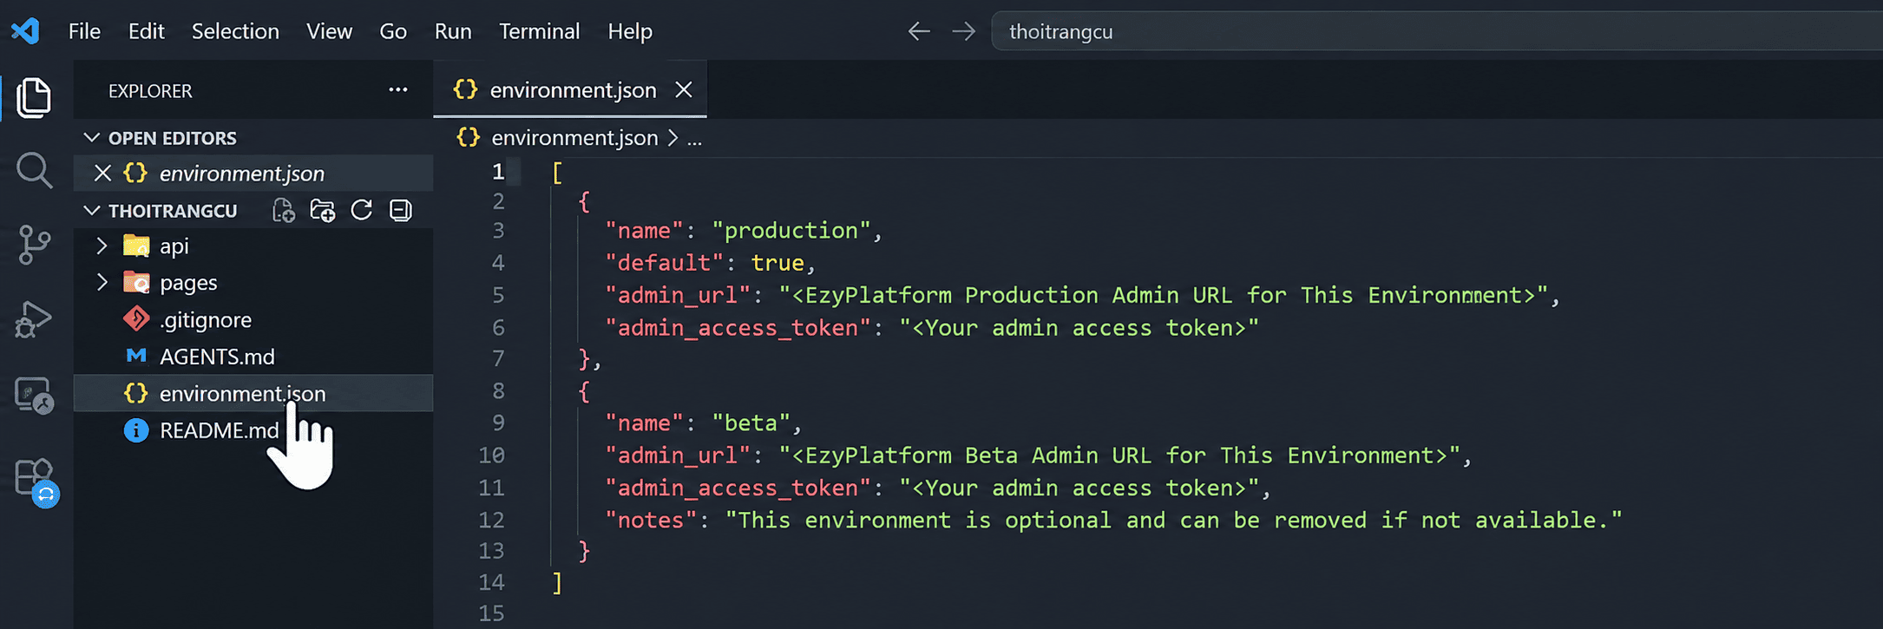Viewport: 1883px width, 629px height.
Task: Open the Run and Debug view
Action: (x=34, y=319)
